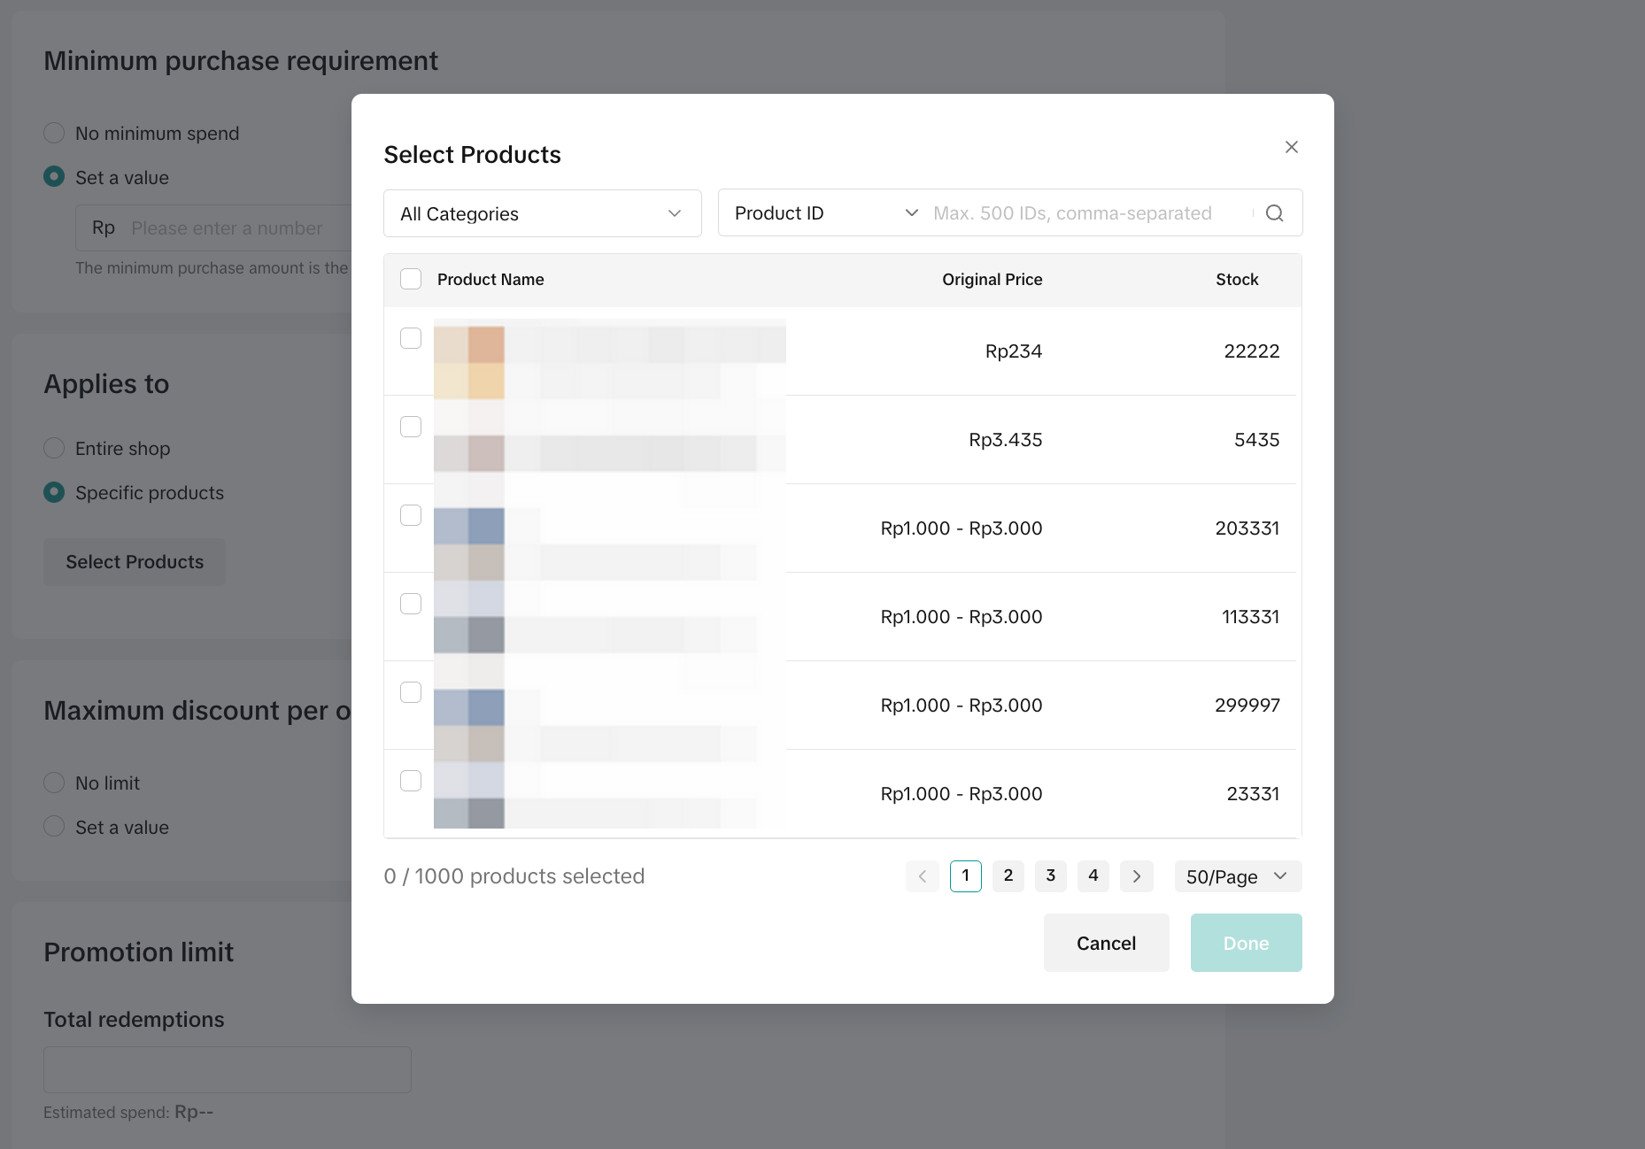
Task: Jump to page 4
Action: pos(1093,876)
